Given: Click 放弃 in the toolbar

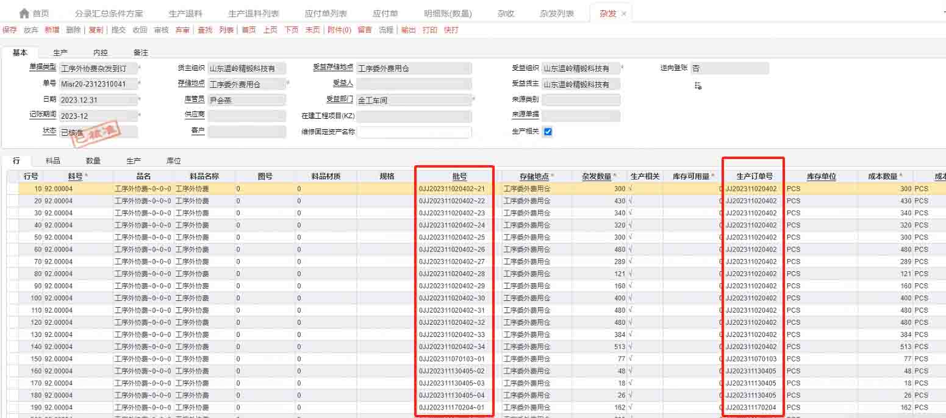Looking at the screenshot, I should (x=30, y=30).
